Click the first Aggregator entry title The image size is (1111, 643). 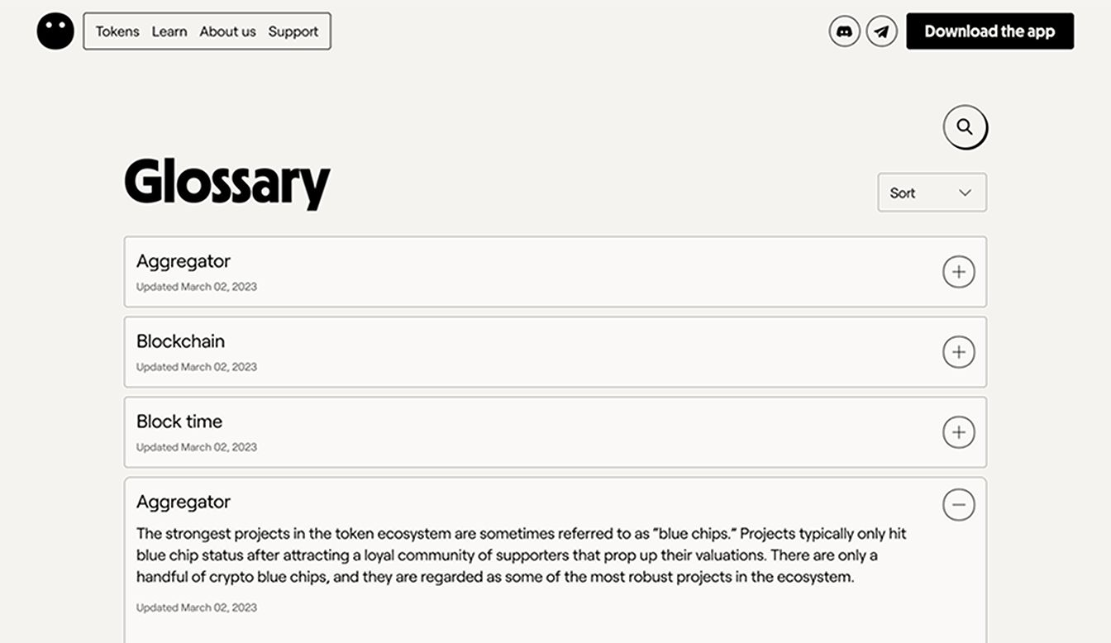(x=184, y=261)
